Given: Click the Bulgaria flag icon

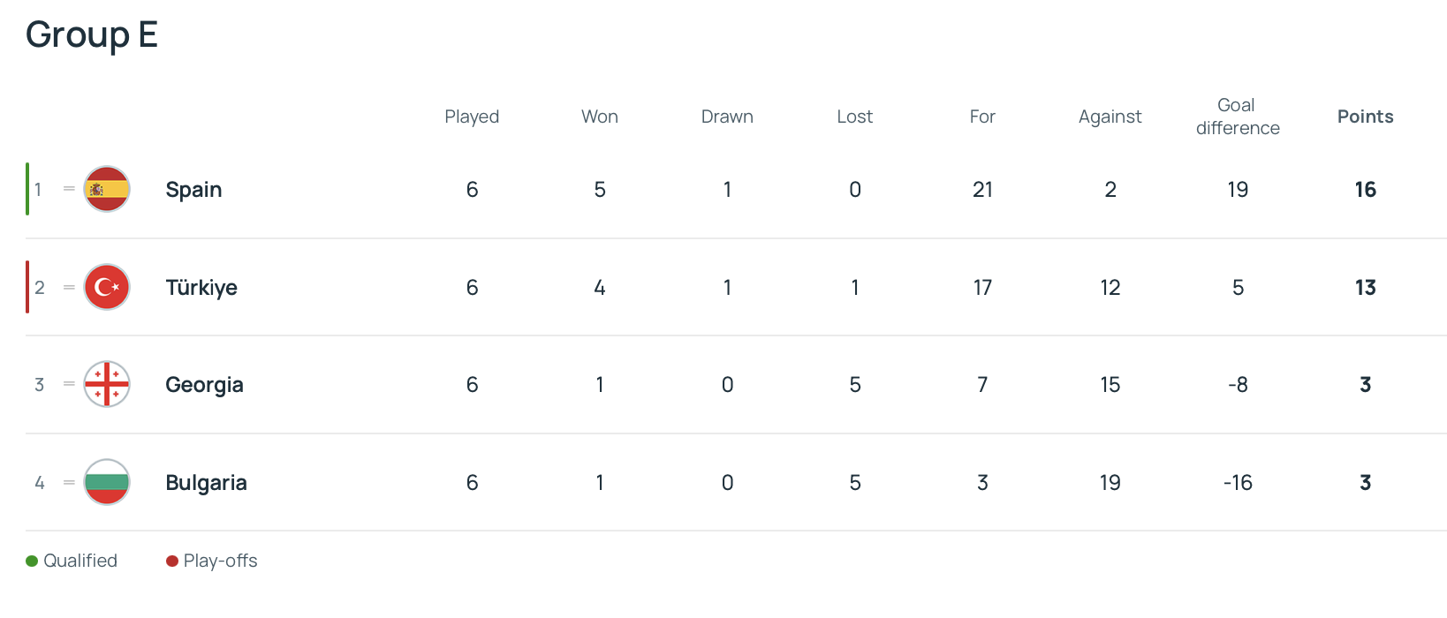Looking at the screenshot, I should pyautogui.click(x=107, y=482).
